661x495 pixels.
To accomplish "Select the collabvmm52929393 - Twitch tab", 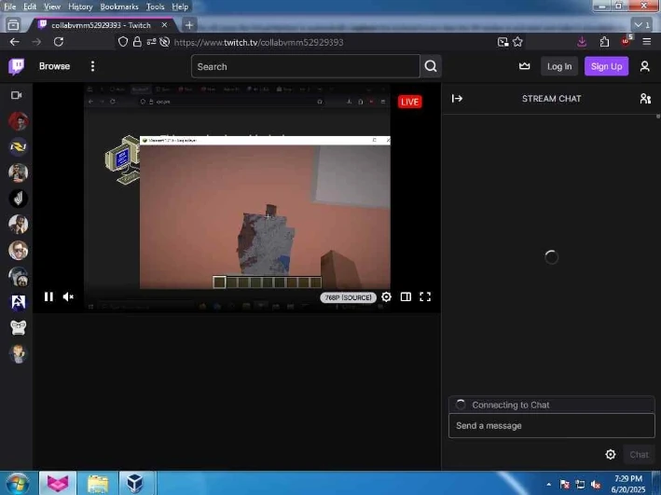I will (x=103, y=25).
